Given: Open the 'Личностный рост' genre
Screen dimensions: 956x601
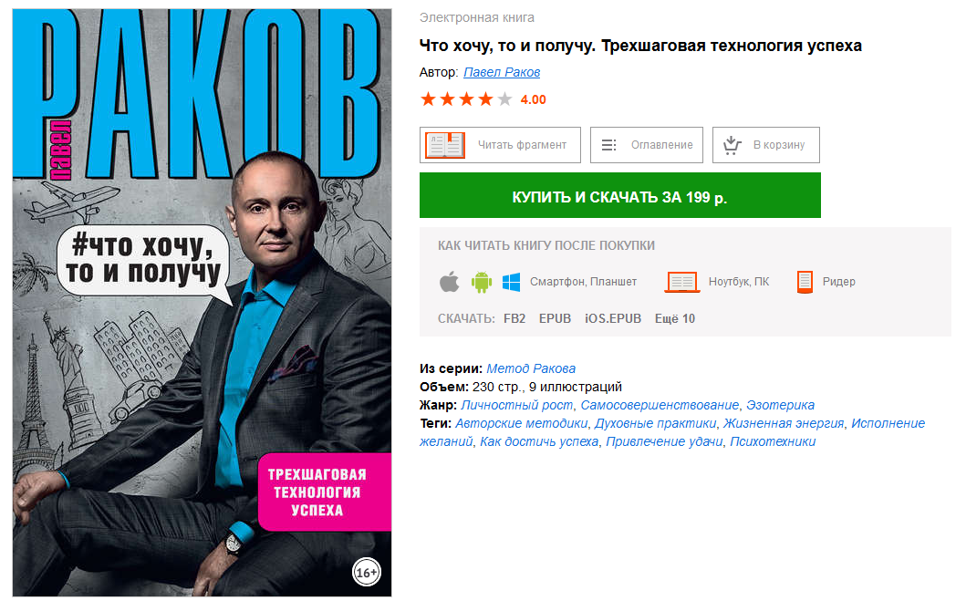Looking at the screenshot, I should (517, 405).
